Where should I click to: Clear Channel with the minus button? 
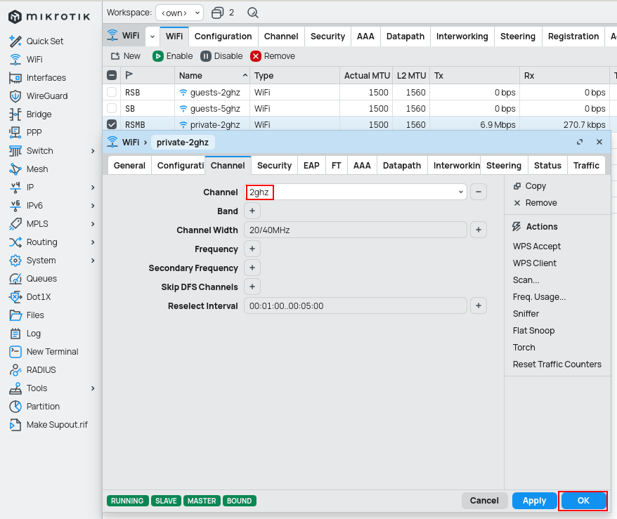click(x=479, y=192)
